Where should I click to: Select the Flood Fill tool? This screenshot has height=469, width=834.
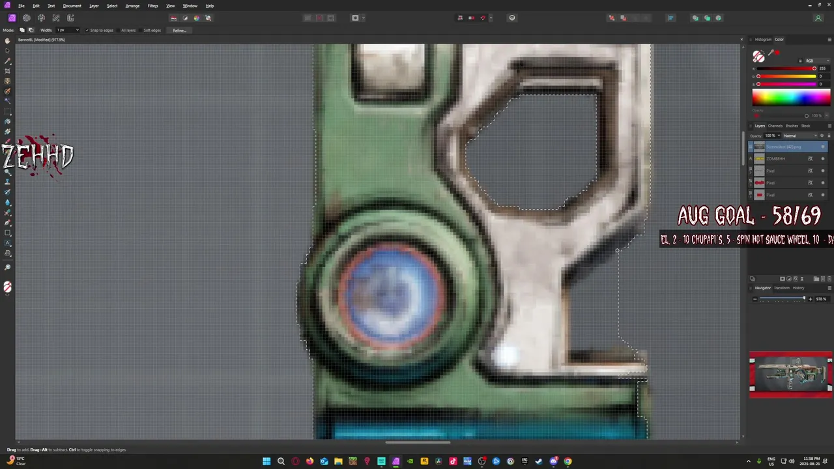pos(8,121)
